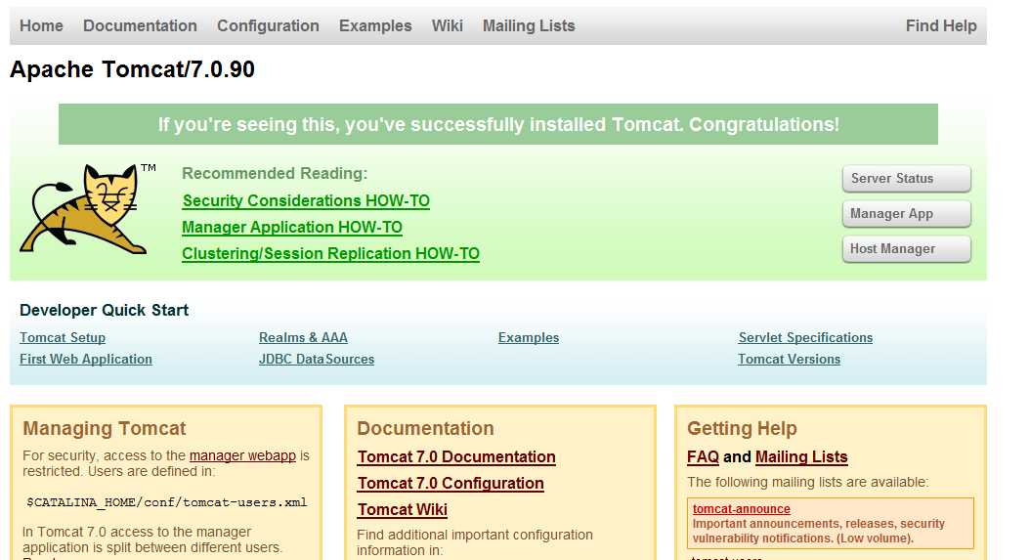This screenshot has height=560, width=1030.
Task: Follow the tomcat-announce mailing list link
Action: pos(742,509)
